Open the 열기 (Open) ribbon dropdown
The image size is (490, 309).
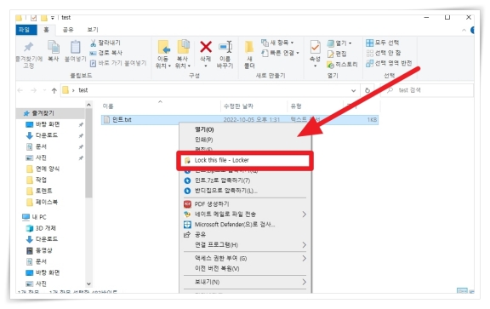(x=339, y=43)
